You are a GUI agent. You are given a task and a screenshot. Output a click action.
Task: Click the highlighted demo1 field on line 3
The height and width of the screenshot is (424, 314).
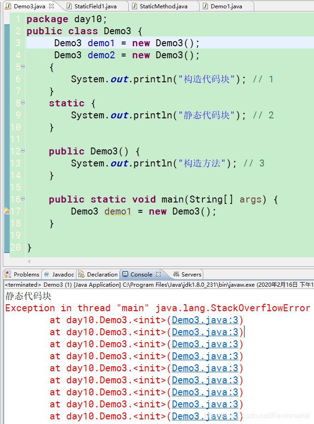point(101,43)
